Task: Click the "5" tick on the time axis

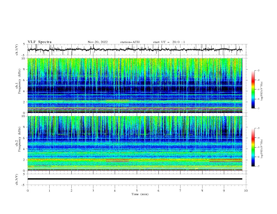Action: (x=137, y=191)
